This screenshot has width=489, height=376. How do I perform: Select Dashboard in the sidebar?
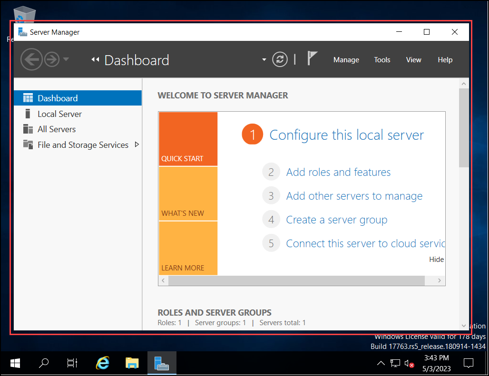pyautogui.click(x=78, y=98)
